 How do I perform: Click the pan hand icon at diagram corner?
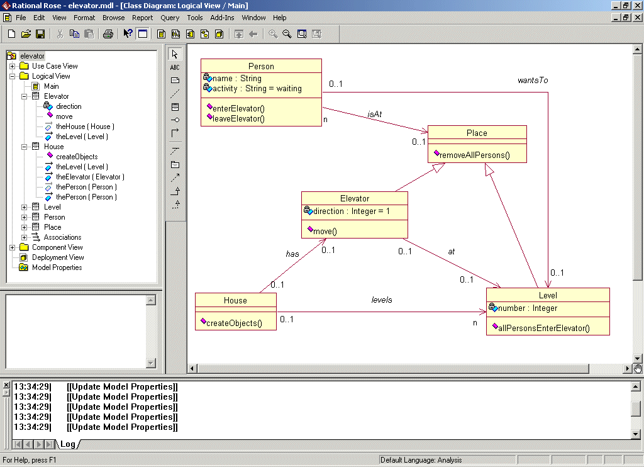tap(638, 369)
